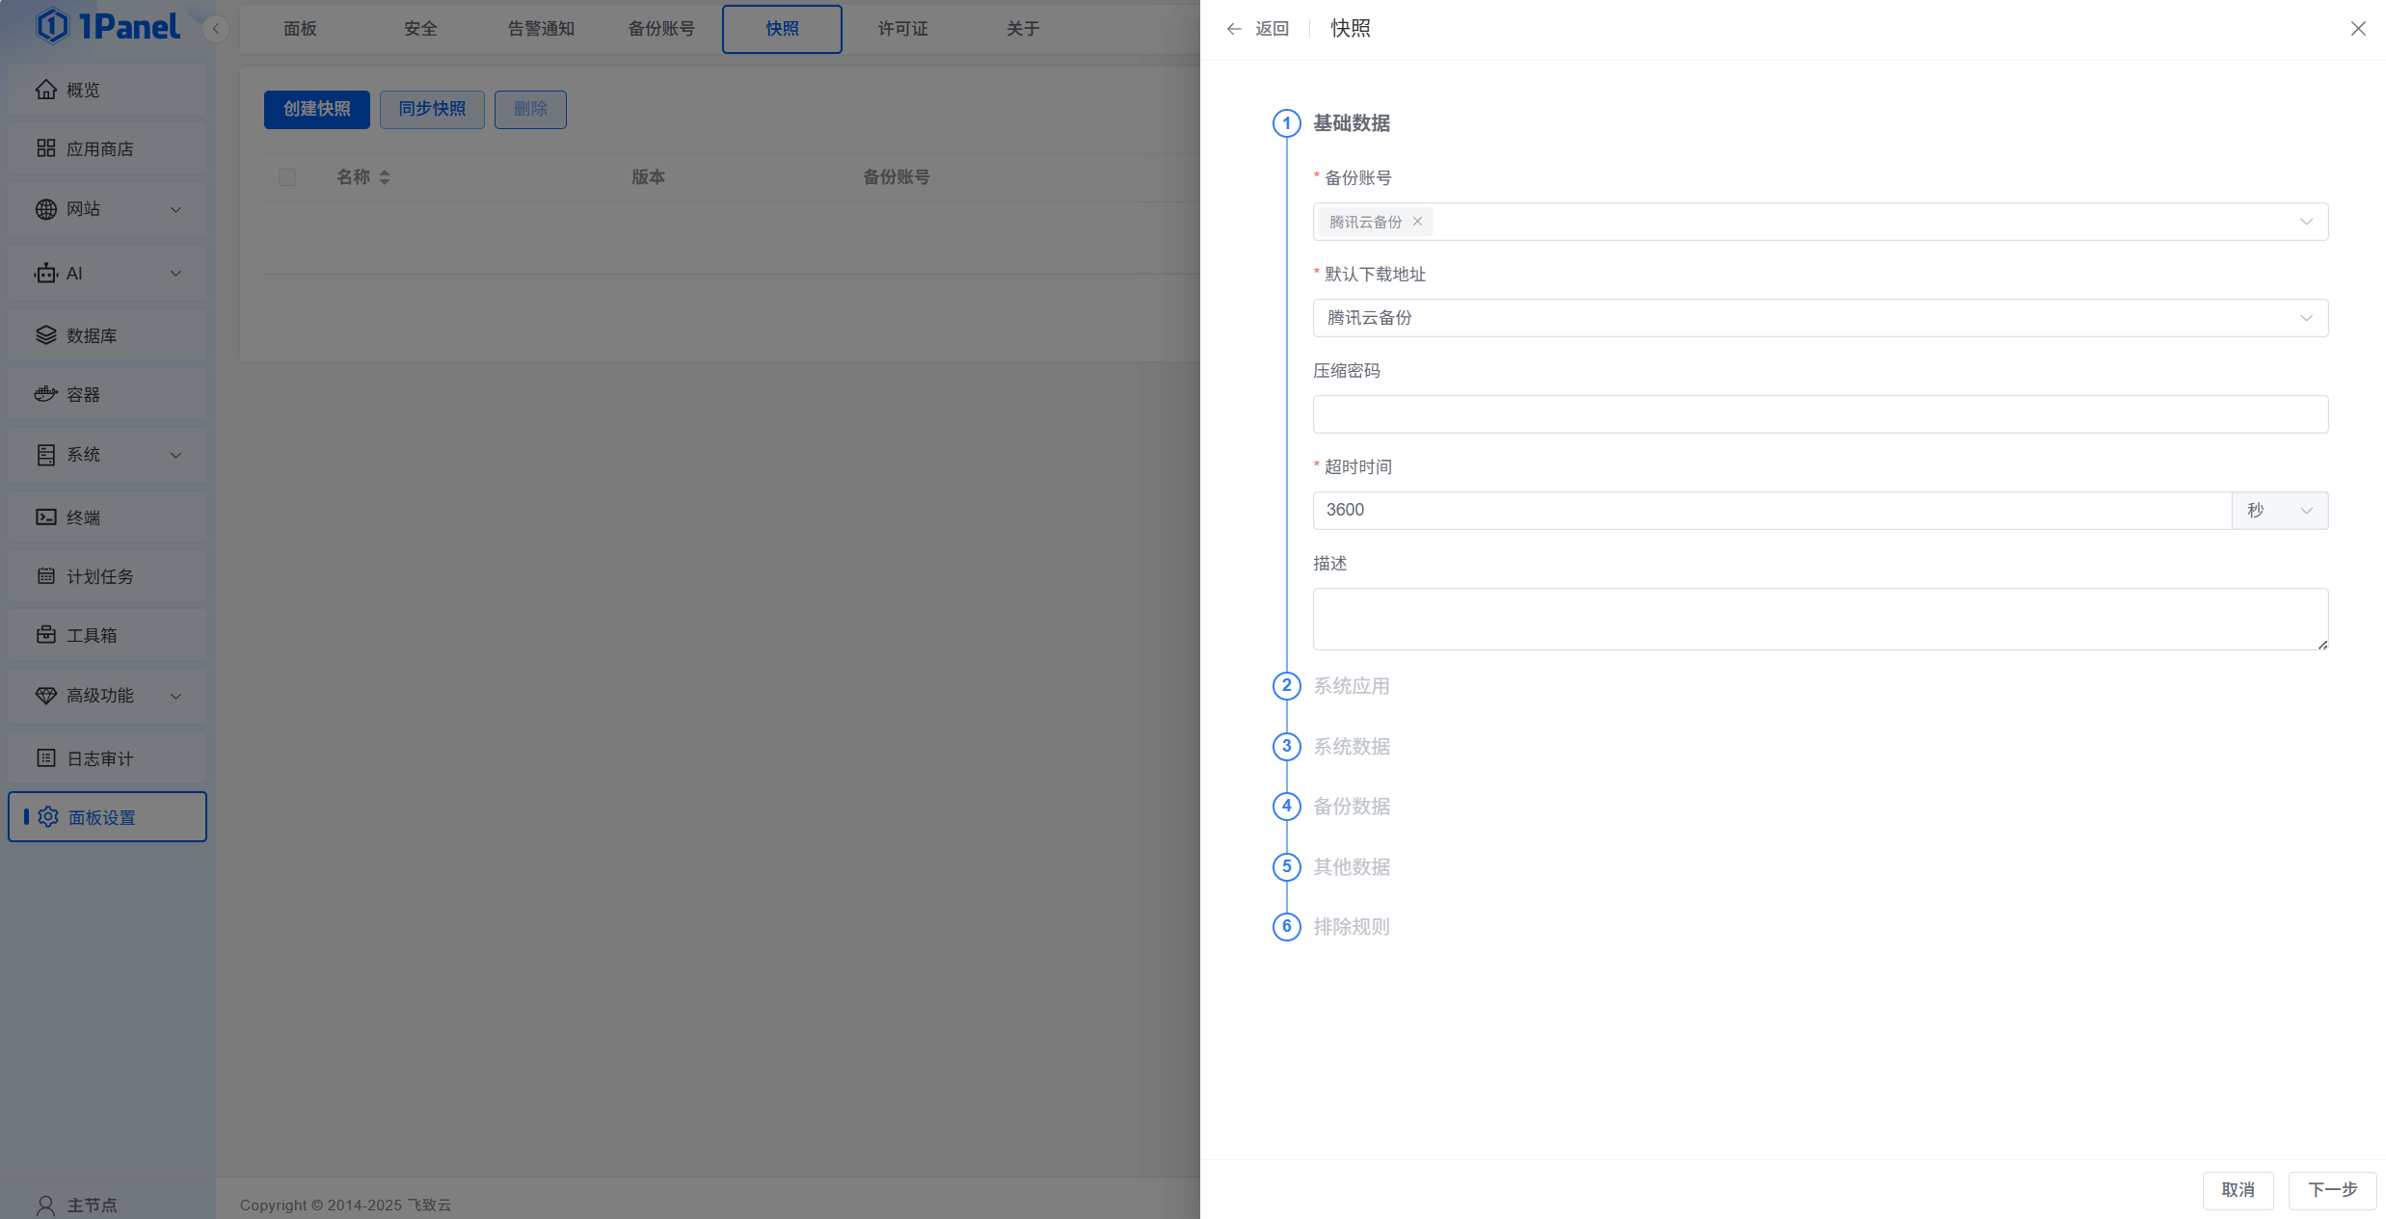Remove the 腾讯云备份 tag with x
The height and width of the screenshot is (1219, 2386).
(1417, 222)
